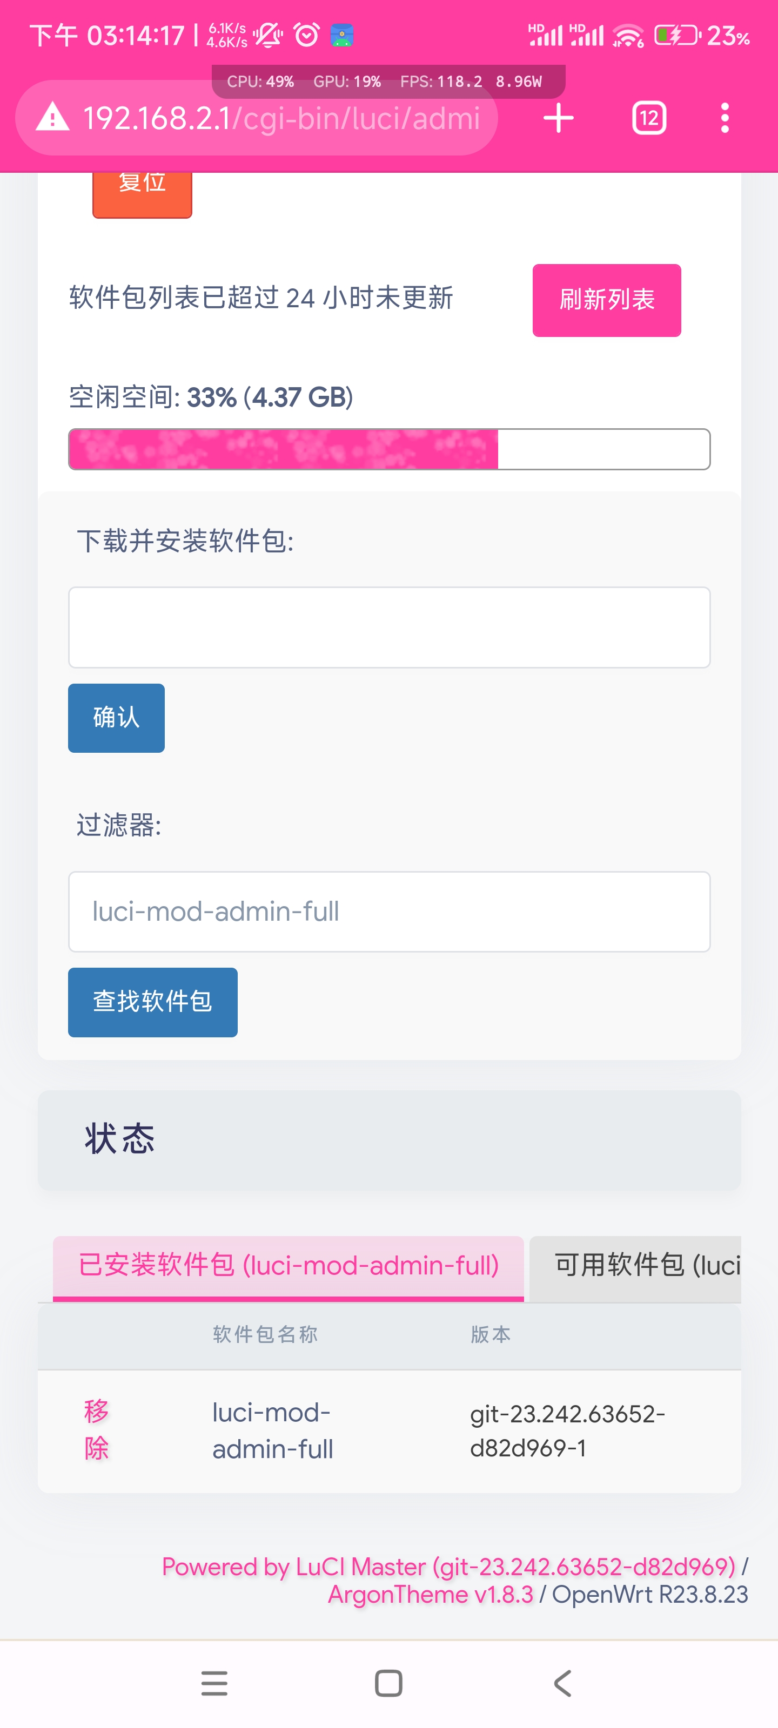Open a new browser tab

point(558,117)
